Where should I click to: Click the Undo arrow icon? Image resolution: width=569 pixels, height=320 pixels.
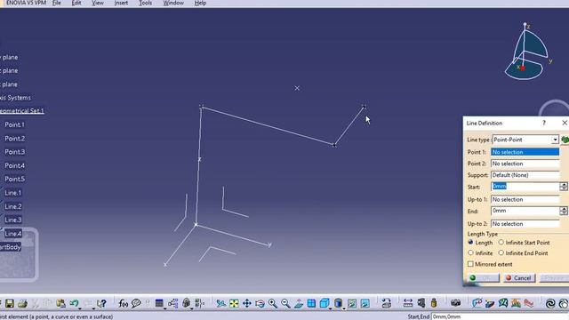(74, 303)
